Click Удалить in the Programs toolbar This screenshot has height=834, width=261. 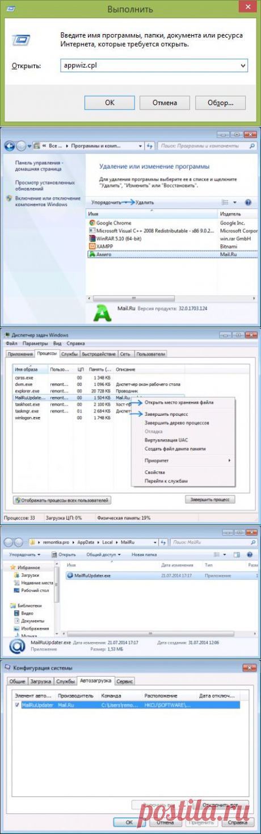tap(145, 202)
